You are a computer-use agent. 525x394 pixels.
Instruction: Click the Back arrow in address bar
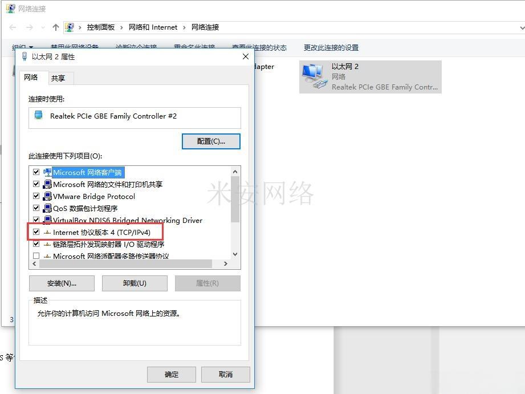click(x=13, y=27)
